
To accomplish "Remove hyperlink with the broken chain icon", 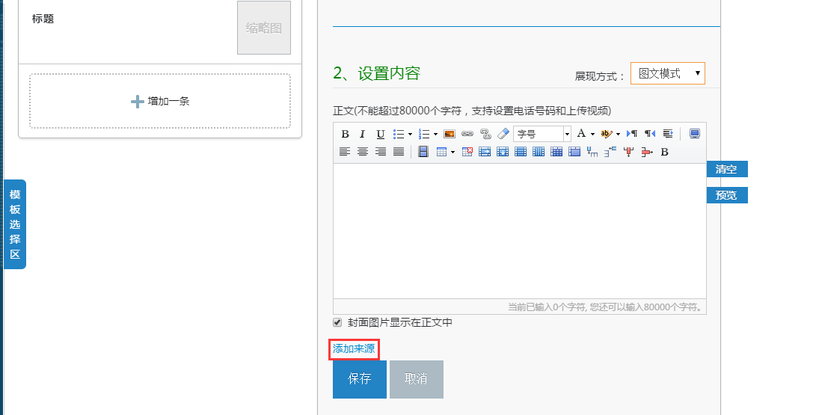I will click(x=485, y=134).
